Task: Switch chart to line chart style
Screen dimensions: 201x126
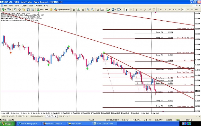Action: [x=83, y=10]
